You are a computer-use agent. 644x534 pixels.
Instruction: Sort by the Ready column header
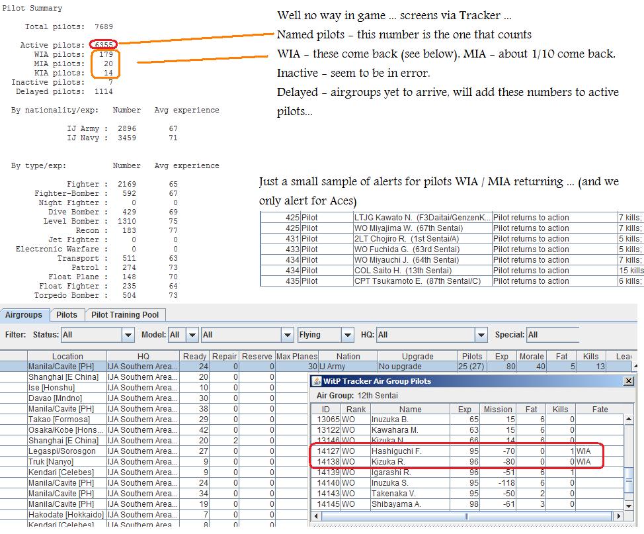[194, 357]
